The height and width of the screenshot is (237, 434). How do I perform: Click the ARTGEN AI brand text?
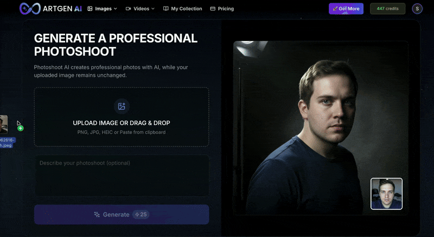click(62, 9)
